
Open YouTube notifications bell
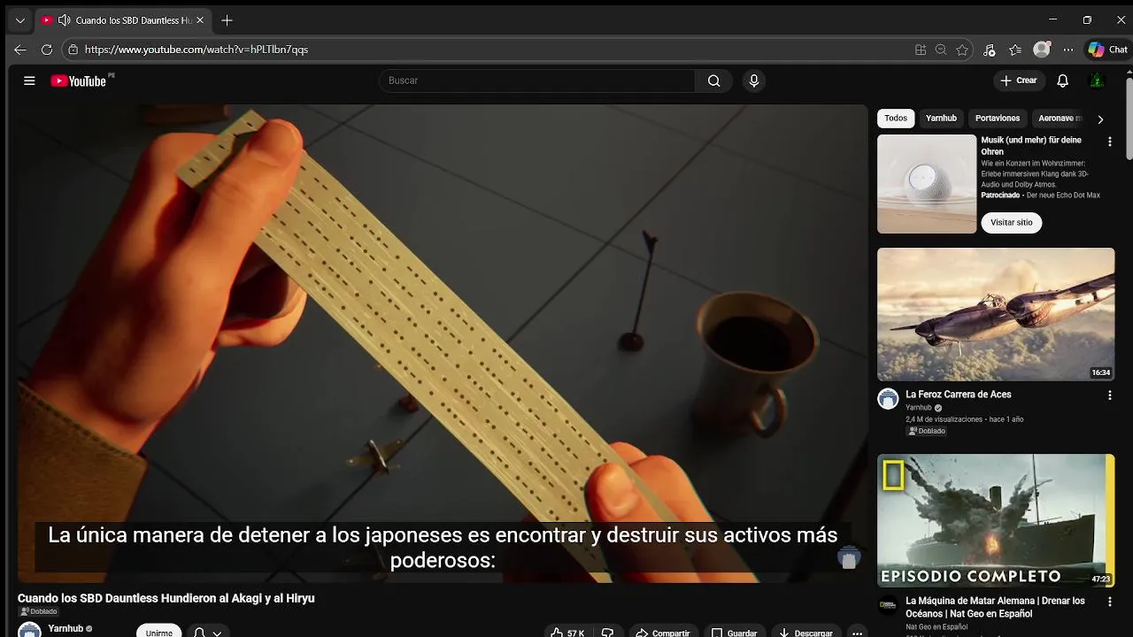1062,81
